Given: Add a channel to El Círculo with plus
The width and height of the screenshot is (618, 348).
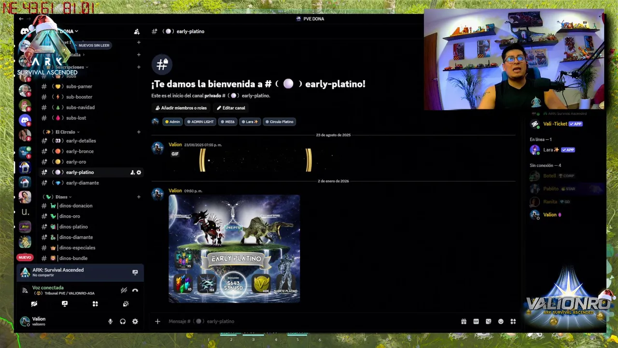Looking at the screenshot, I should 139,132.
